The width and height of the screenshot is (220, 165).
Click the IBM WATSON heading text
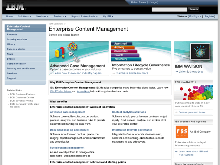tap(189, 66)
